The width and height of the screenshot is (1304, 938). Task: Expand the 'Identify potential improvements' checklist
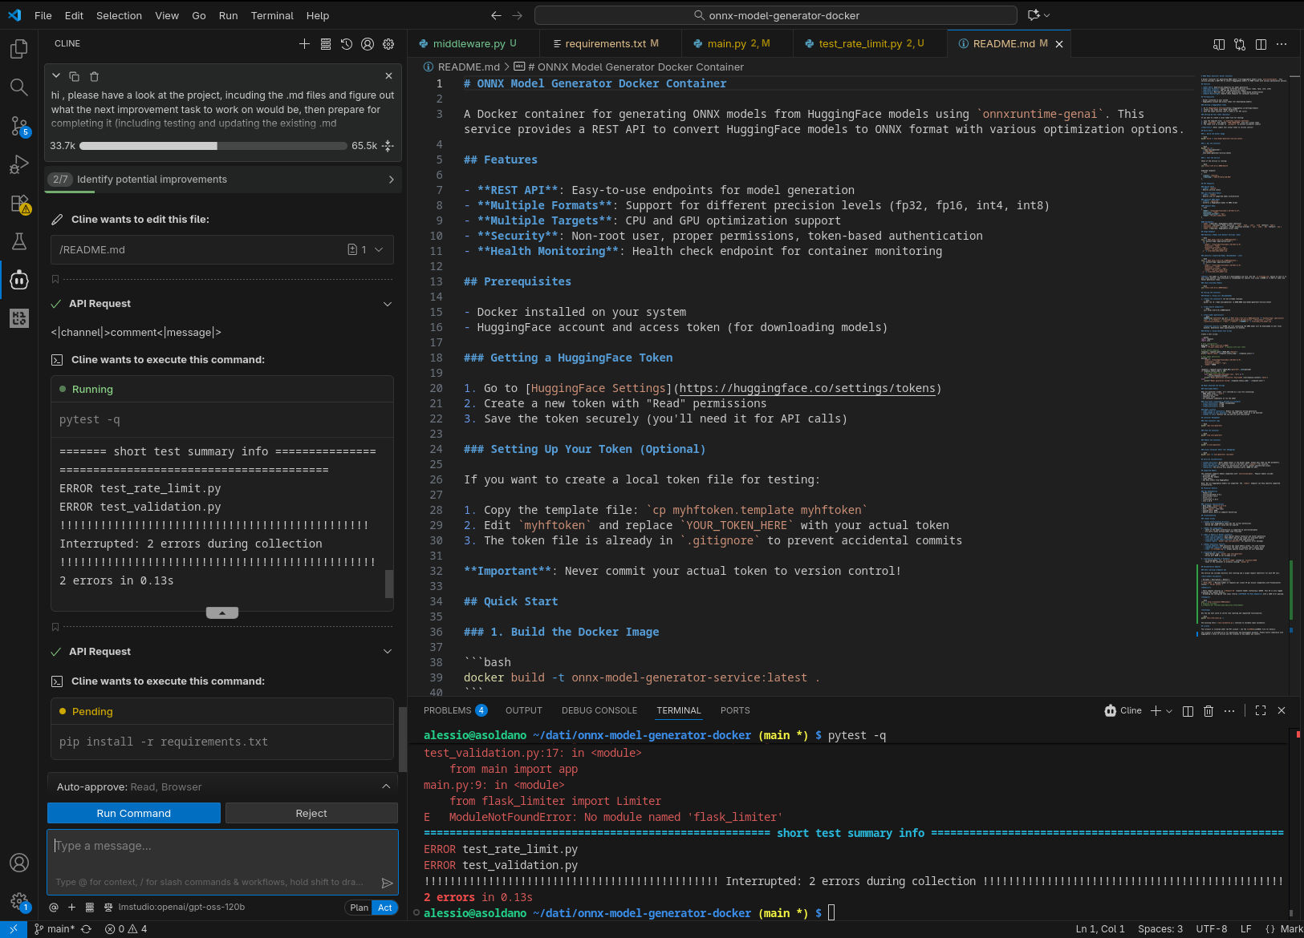coord(391,180)
